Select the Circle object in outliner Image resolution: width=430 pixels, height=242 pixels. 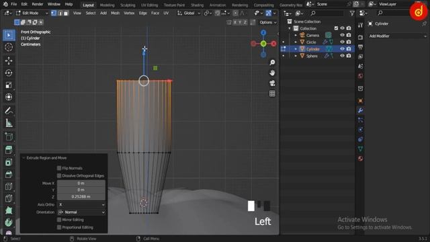coord(311,42)
